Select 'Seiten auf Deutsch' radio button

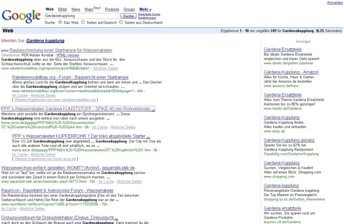[x=83, y=22]
